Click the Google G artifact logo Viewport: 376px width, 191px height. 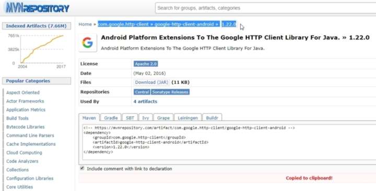(88, 43)
